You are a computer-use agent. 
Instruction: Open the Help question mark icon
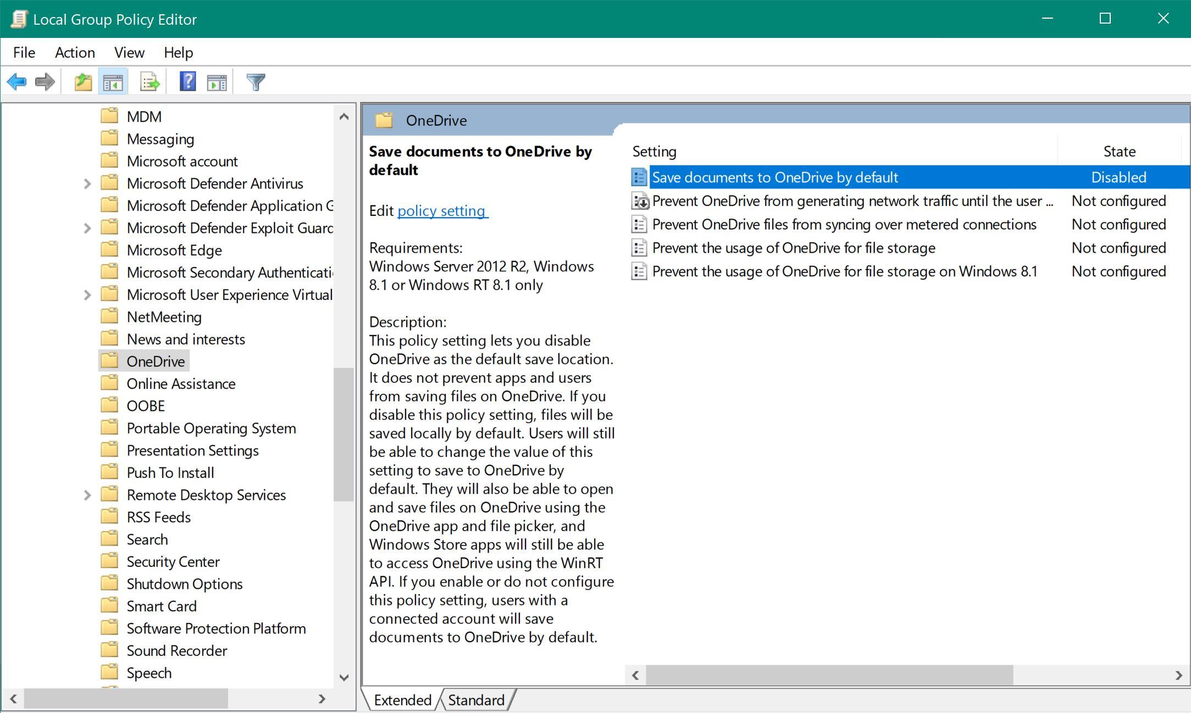coord(187,82)
